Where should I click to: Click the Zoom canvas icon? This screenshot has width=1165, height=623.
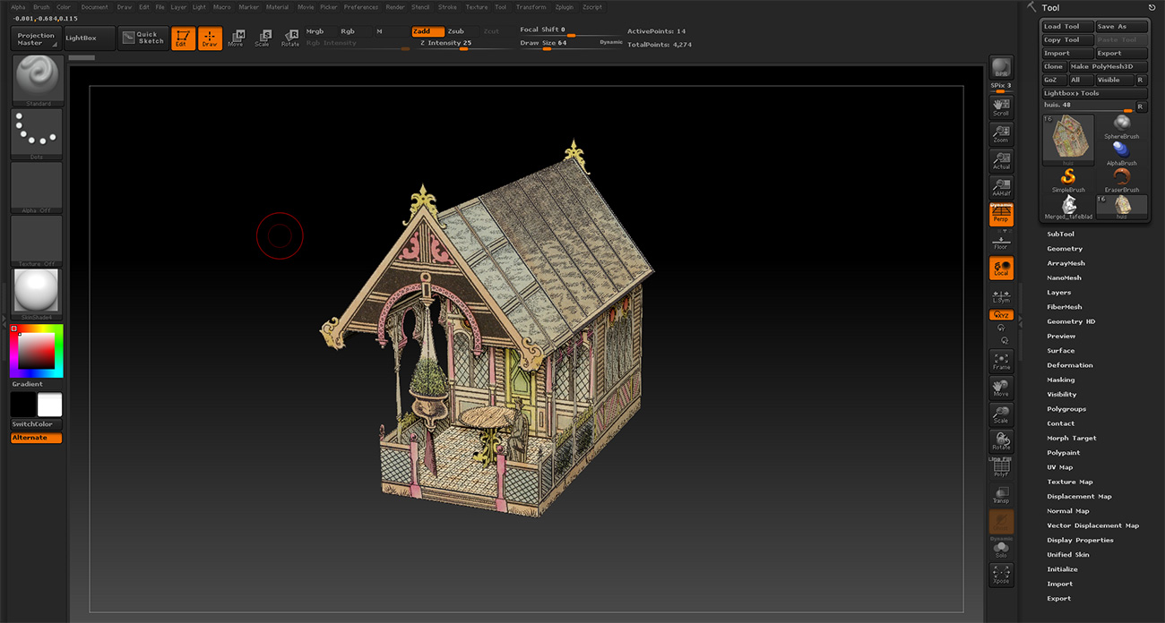pos(1001,134)
